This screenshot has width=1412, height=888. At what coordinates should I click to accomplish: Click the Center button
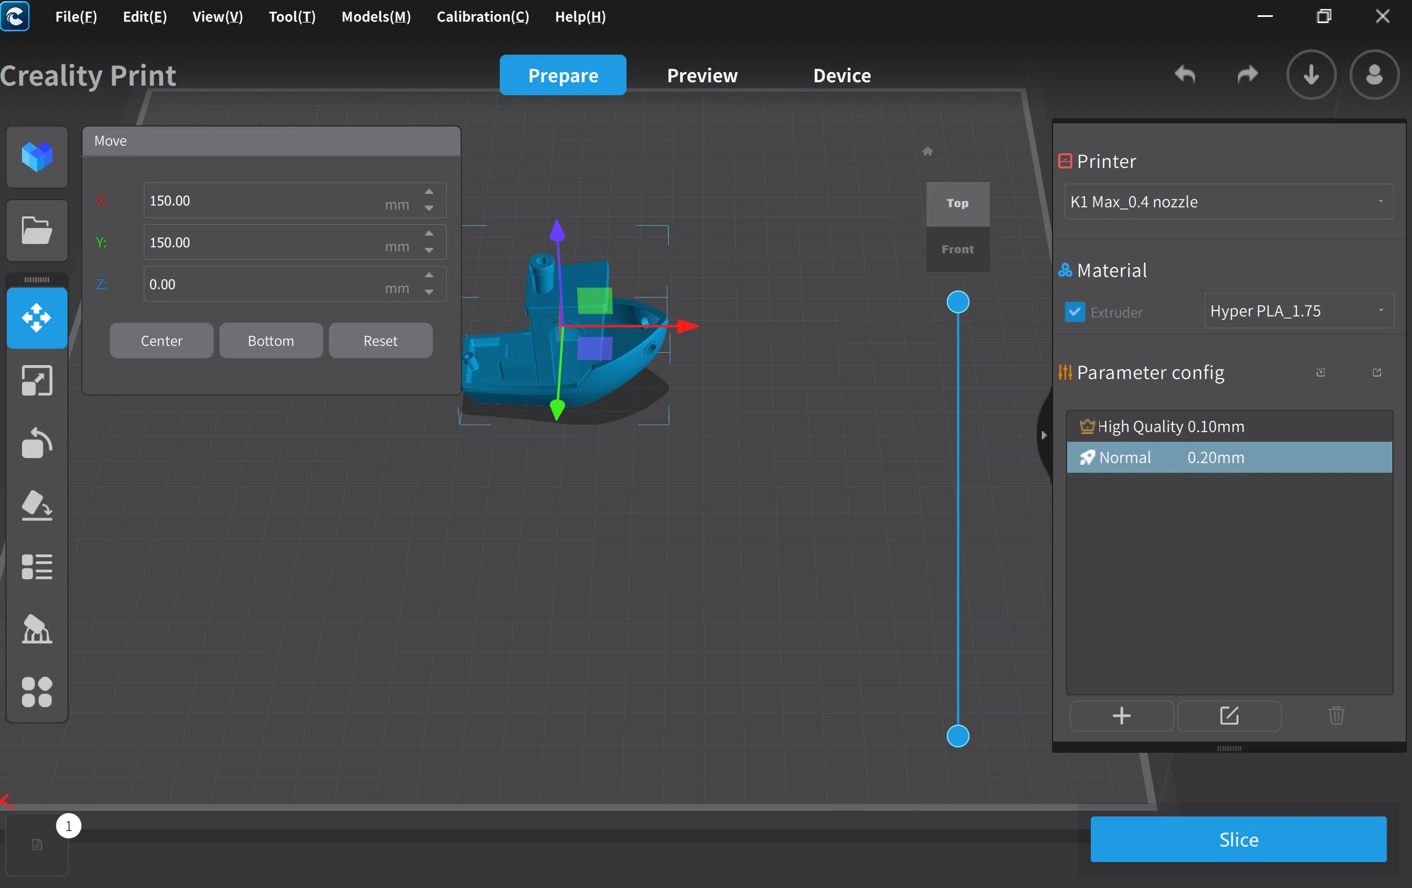pos(161,341)
